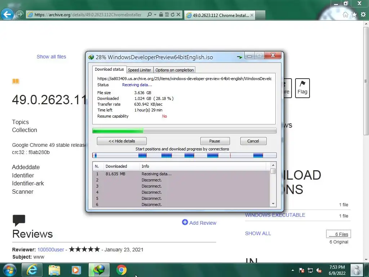
Task: Open the address bar search magnifier
Action: (149, 14)
